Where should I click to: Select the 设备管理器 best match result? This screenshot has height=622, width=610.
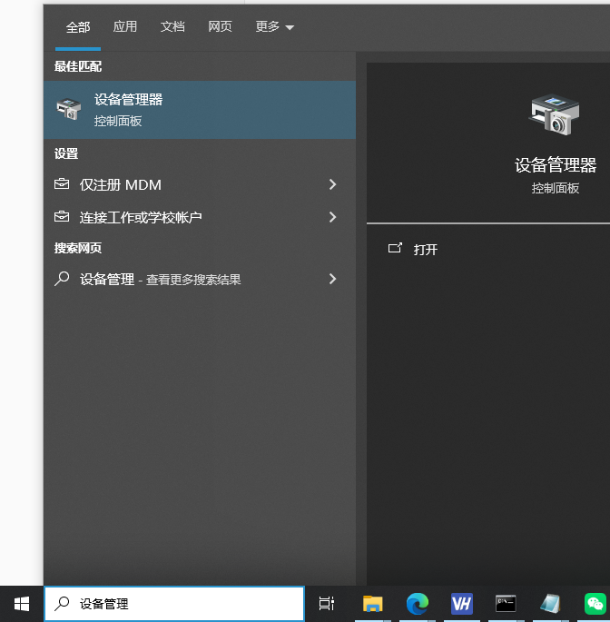point(200,110)
